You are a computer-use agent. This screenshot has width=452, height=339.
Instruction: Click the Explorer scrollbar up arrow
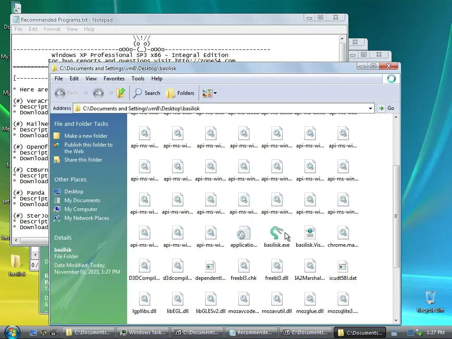pos(396,117)
